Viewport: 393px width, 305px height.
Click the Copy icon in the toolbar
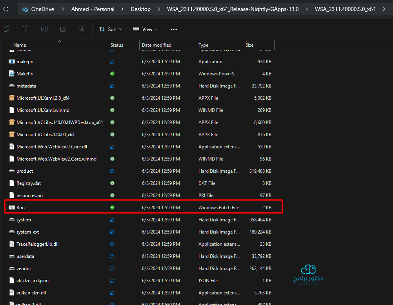coord(7,29)
